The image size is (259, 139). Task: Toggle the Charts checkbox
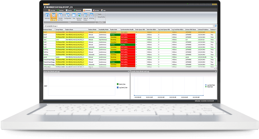97,14
